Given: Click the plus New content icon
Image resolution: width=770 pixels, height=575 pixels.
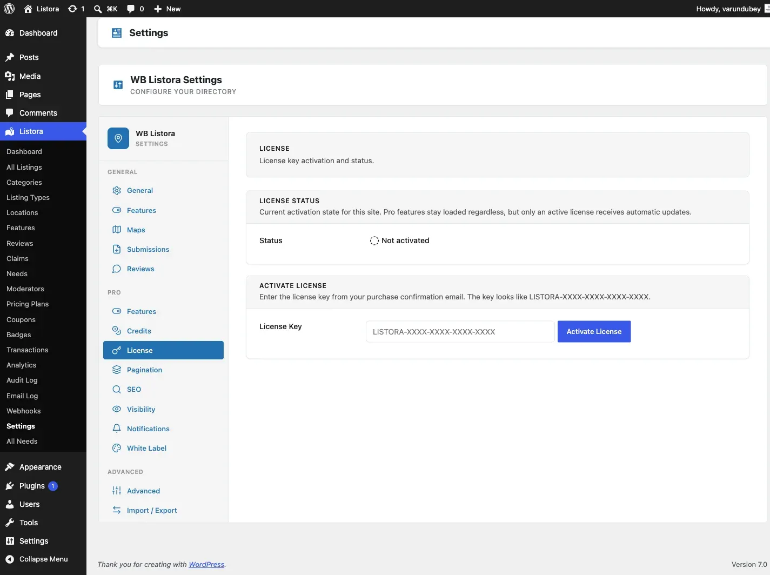Looking at the screenshot, I should (158, 9).
